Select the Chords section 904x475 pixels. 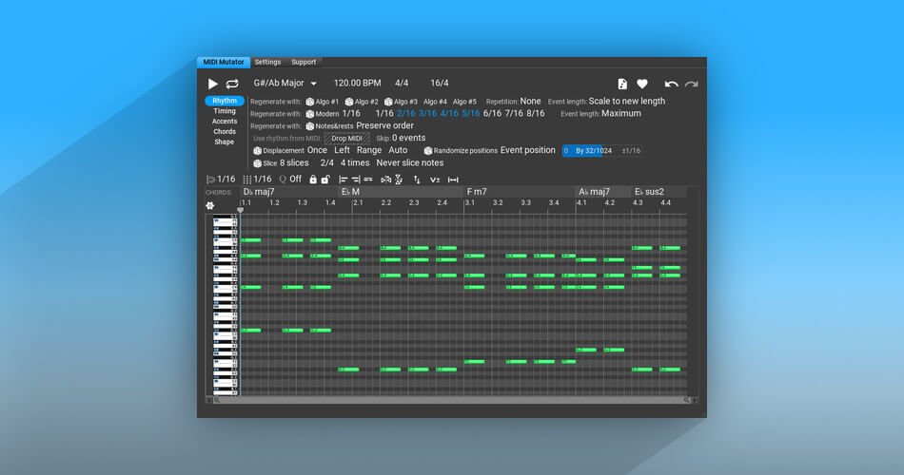(x=225, y=132)
